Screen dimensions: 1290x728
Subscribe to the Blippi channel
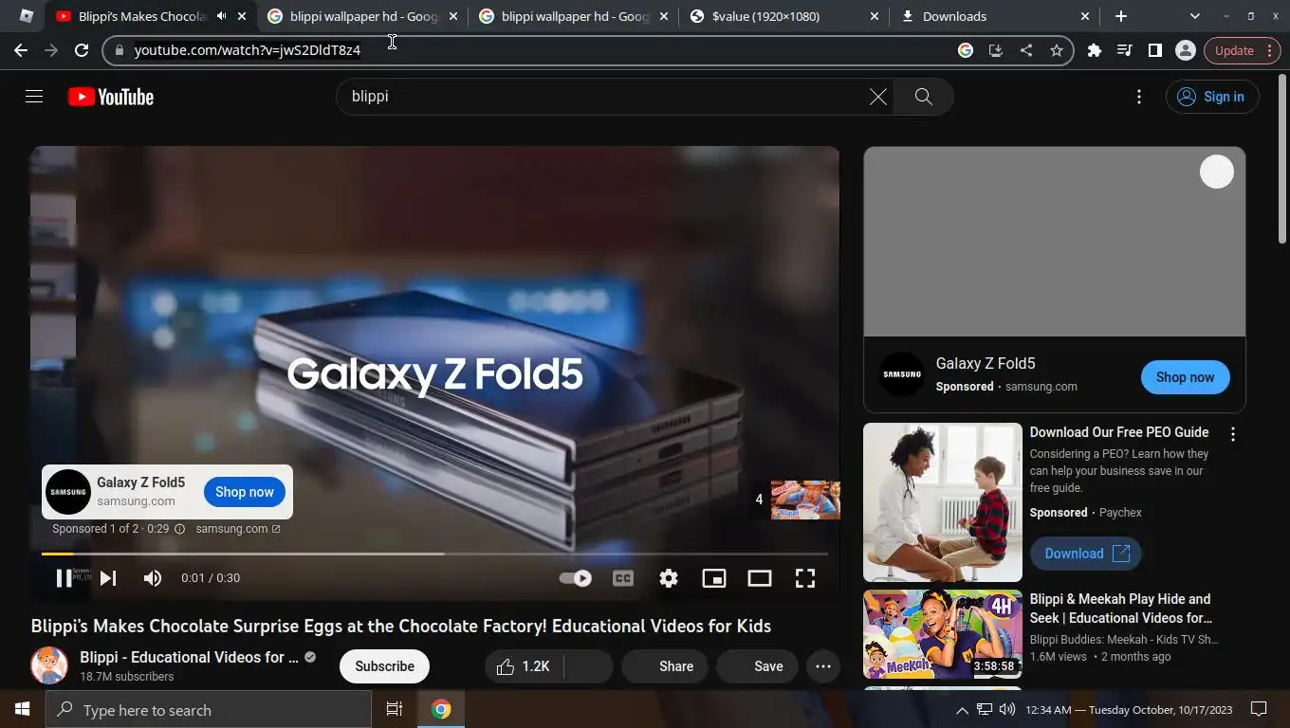(384, 666)
